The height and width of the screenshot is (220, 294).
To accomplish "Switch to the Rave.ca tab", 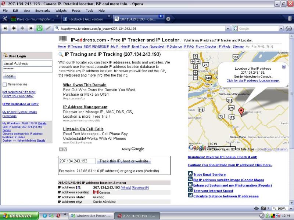I will (35, 19).
